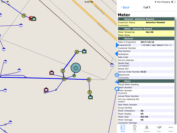Tap the right-pointing panel arrow

[x=117, y=45]
